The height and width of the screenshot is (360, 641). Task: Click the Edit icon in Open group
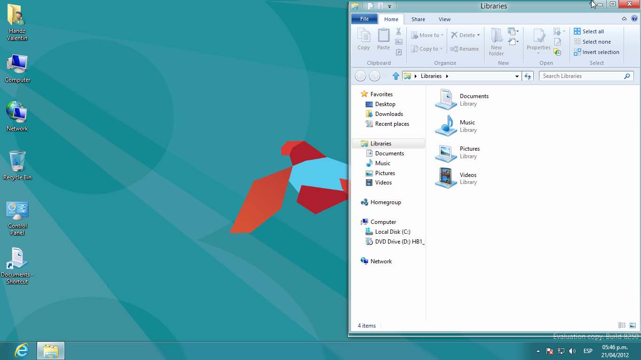558,42
